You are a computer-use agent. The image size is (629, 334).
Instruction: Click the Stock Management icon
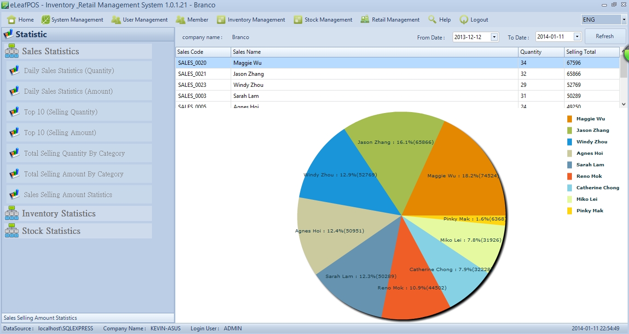tap(298, 20)
